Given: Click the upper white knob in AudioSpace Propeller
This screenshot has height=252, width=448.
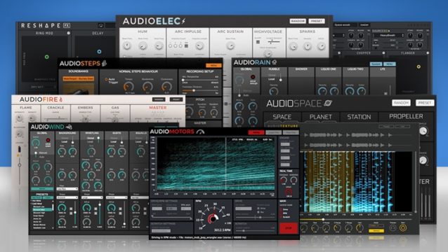Looking at the screenshot, I should coord(423,131).
